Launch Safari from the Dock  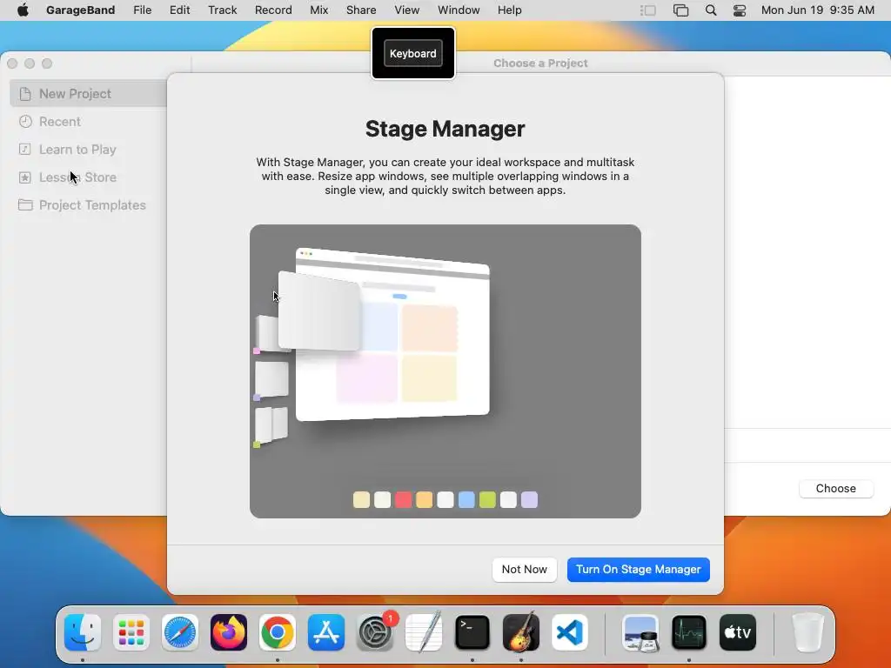pos(180,632)
